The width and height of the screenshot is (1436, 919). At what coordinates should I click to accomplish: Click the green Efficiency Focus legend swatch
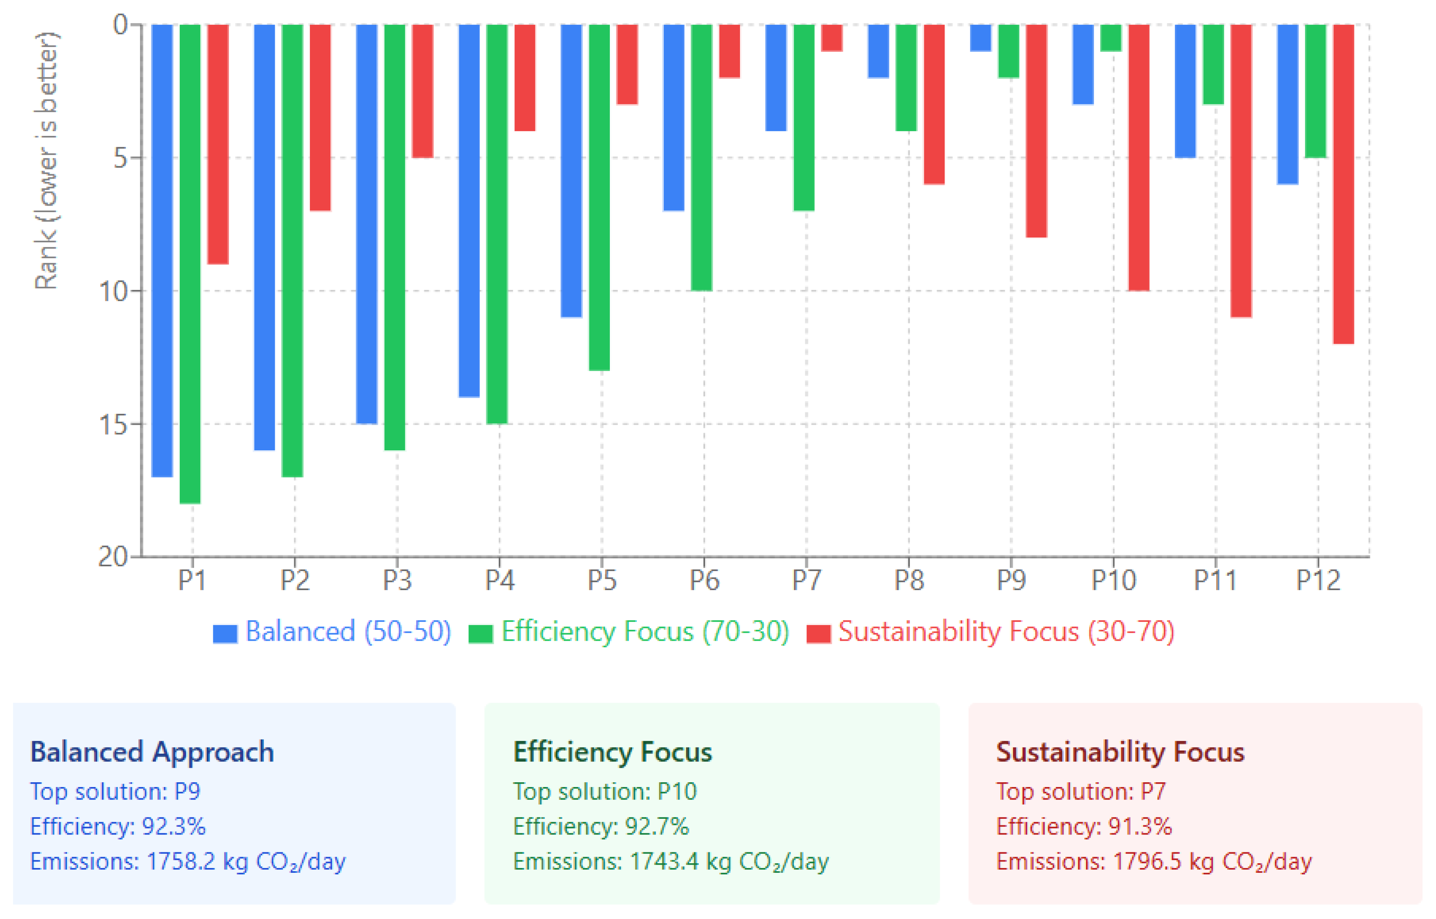pyautogui.click(x=481, y=633)
